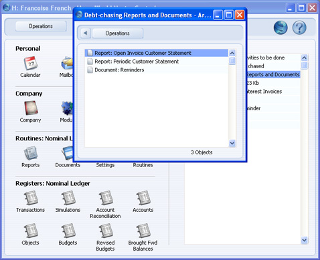Image resolution: width=320 pixels, height=260 pixels.
Task: Click Routines label under Routines section
Action: 143,165
